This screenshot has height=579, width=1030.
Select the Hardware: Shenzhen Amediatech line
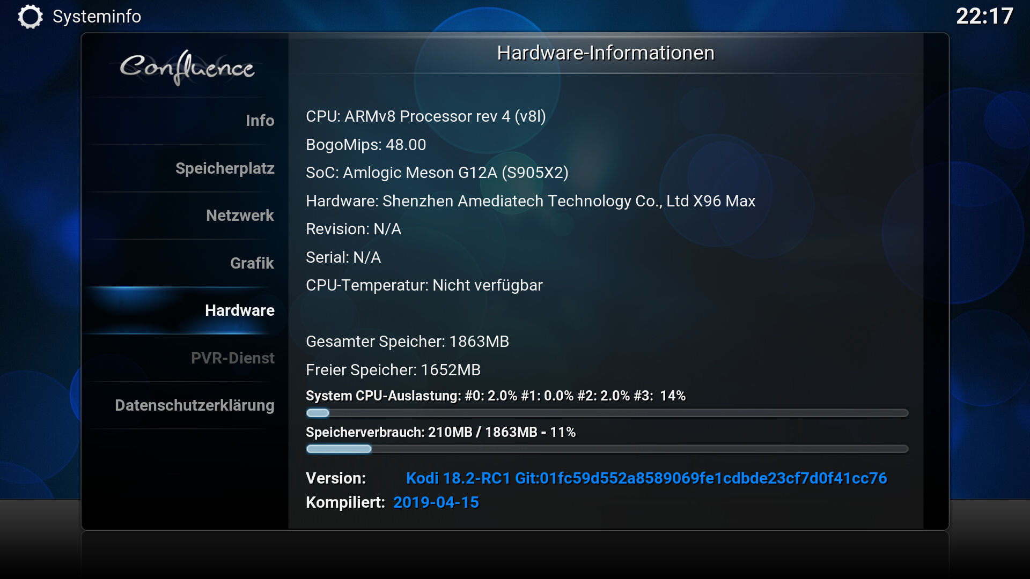point(531,201)
